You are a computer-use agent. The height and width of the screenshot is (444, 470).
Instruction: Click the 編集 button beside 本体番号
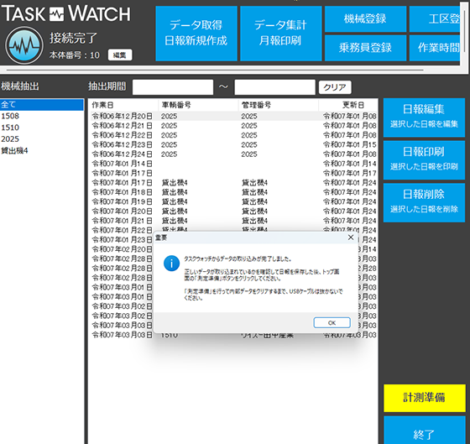pyautogui.click(x=120, y=55)
